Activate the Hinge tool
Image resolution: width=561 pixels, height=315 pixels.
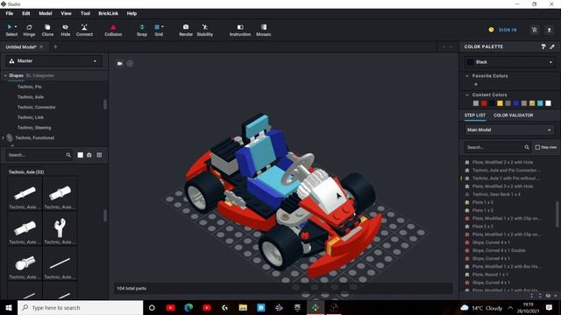click(29, 30)
